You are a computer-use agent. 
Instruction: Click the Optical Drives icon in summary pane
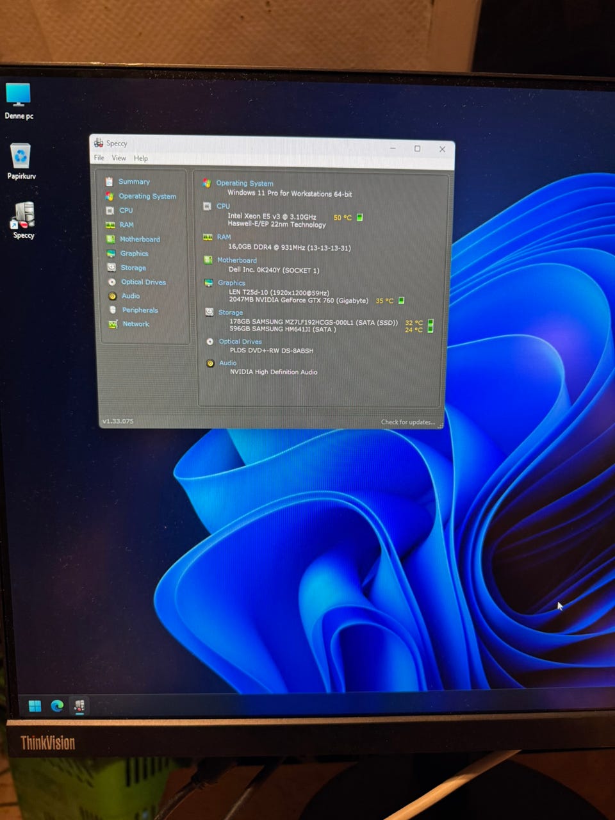click(209, 341)
